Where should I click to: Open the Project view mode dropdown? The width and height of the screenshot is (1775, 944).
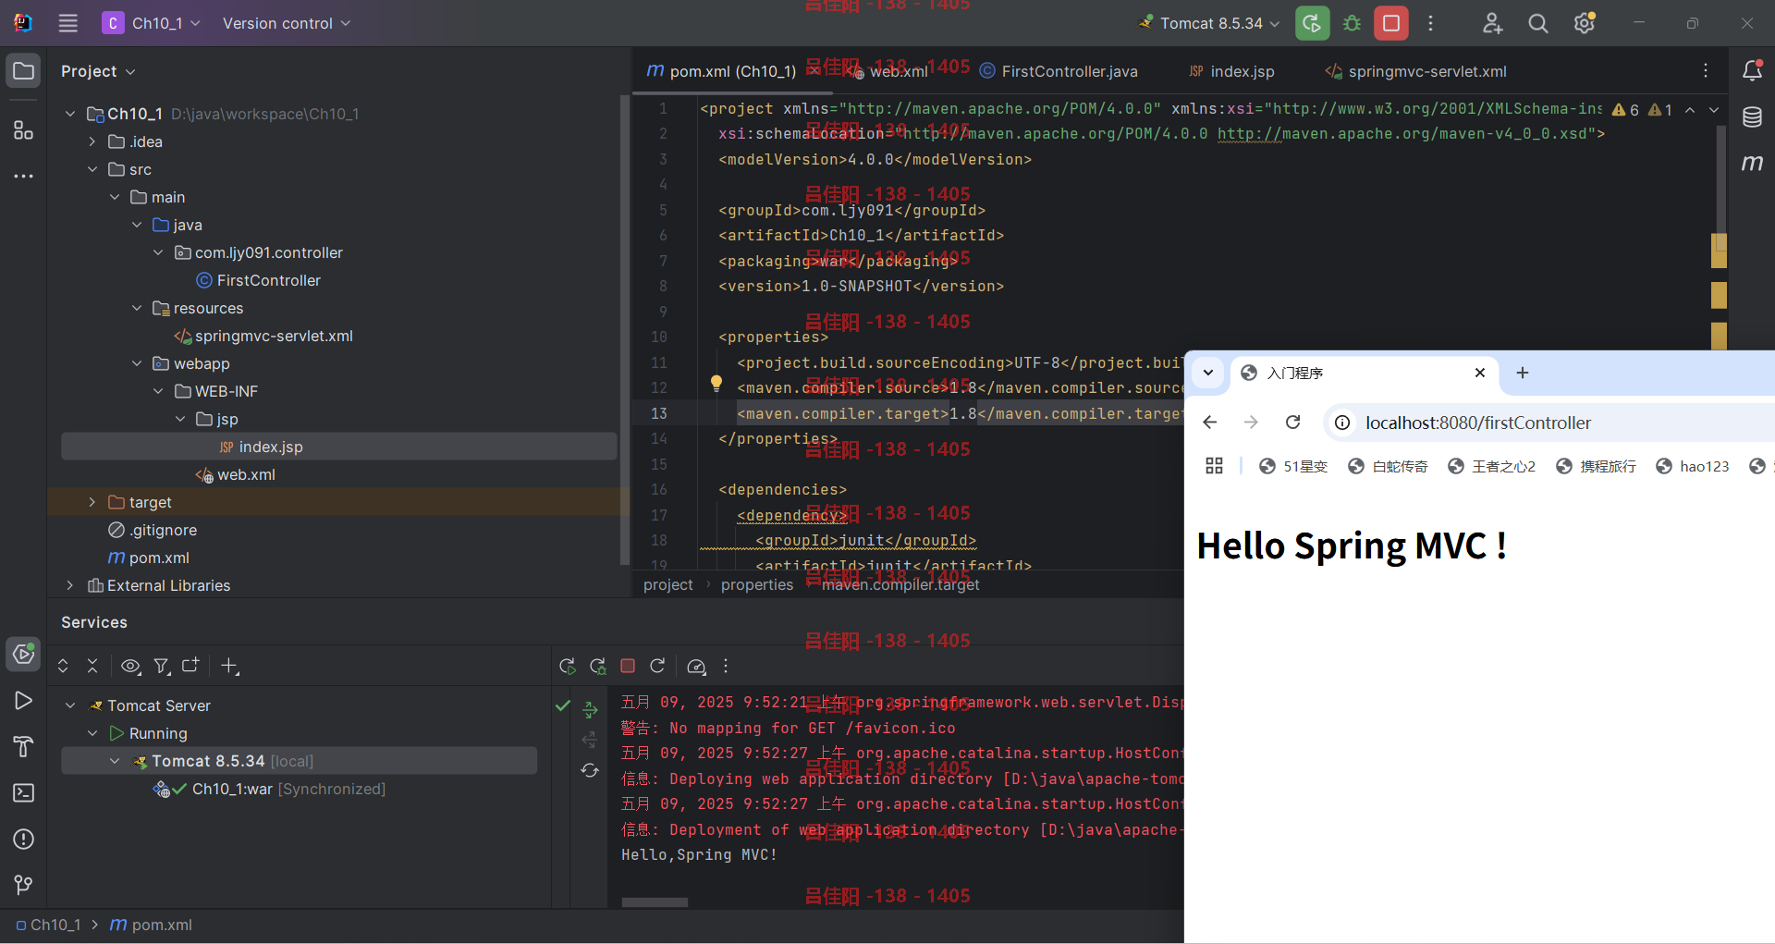[x=98, y=71]
